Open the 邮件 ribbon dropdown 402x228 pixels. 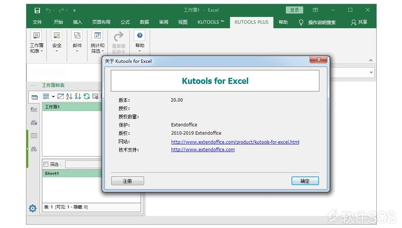pos(77,41)
